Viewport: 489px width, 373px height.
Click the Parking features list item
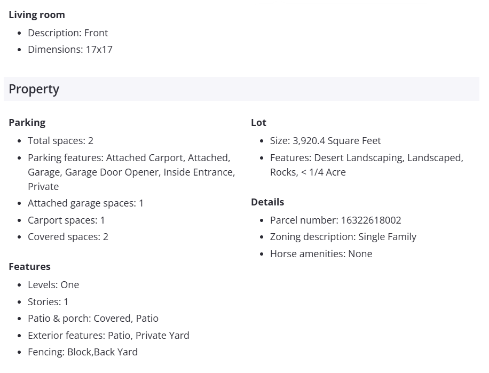click(x=131, y=172)
